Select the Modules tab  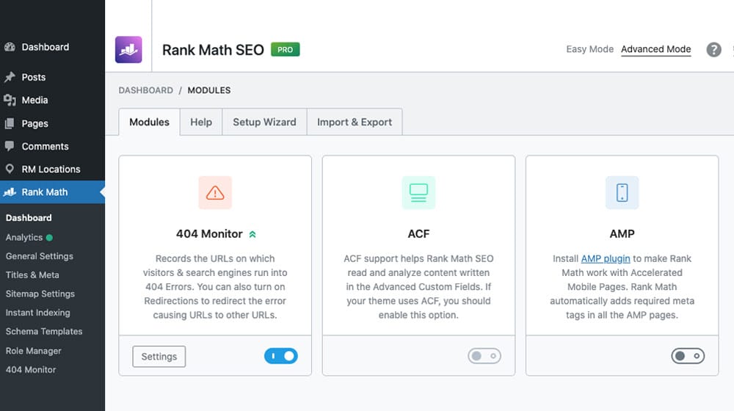149,122
